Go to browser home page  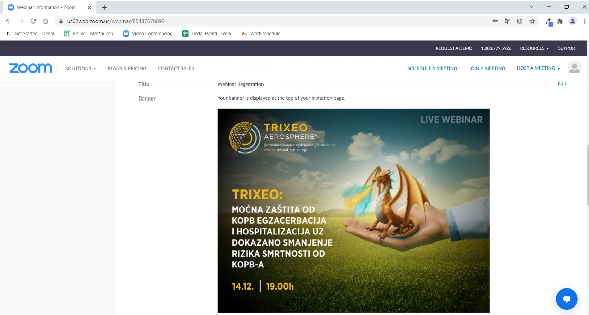(46, 21)
